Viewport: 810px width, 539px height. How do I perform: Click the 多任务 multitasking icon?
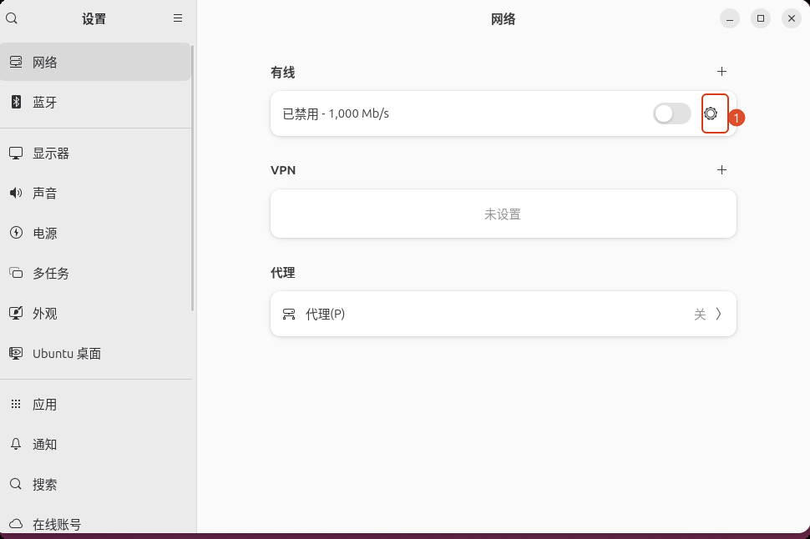point(16,273)
